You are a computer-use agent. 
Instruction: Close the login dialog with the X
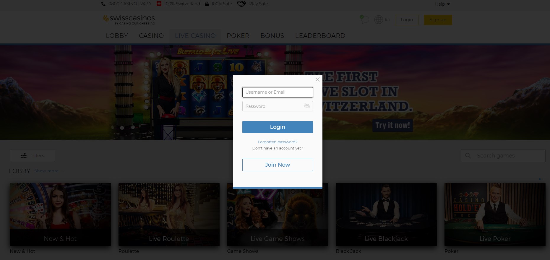pos(318,79)
